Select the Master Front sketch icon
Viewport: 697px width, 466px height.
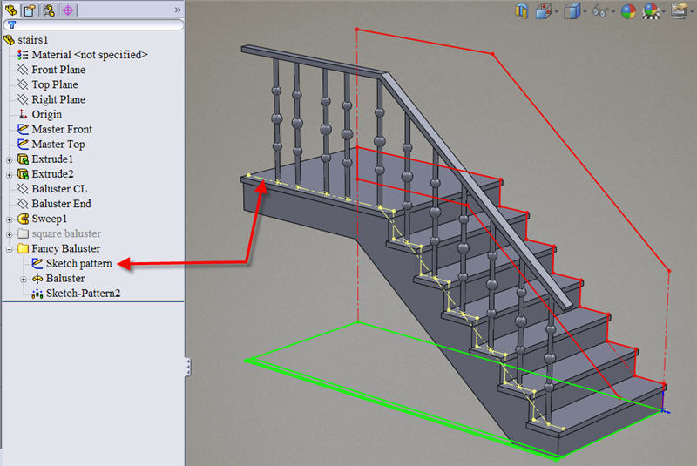(x=23, y=129)
